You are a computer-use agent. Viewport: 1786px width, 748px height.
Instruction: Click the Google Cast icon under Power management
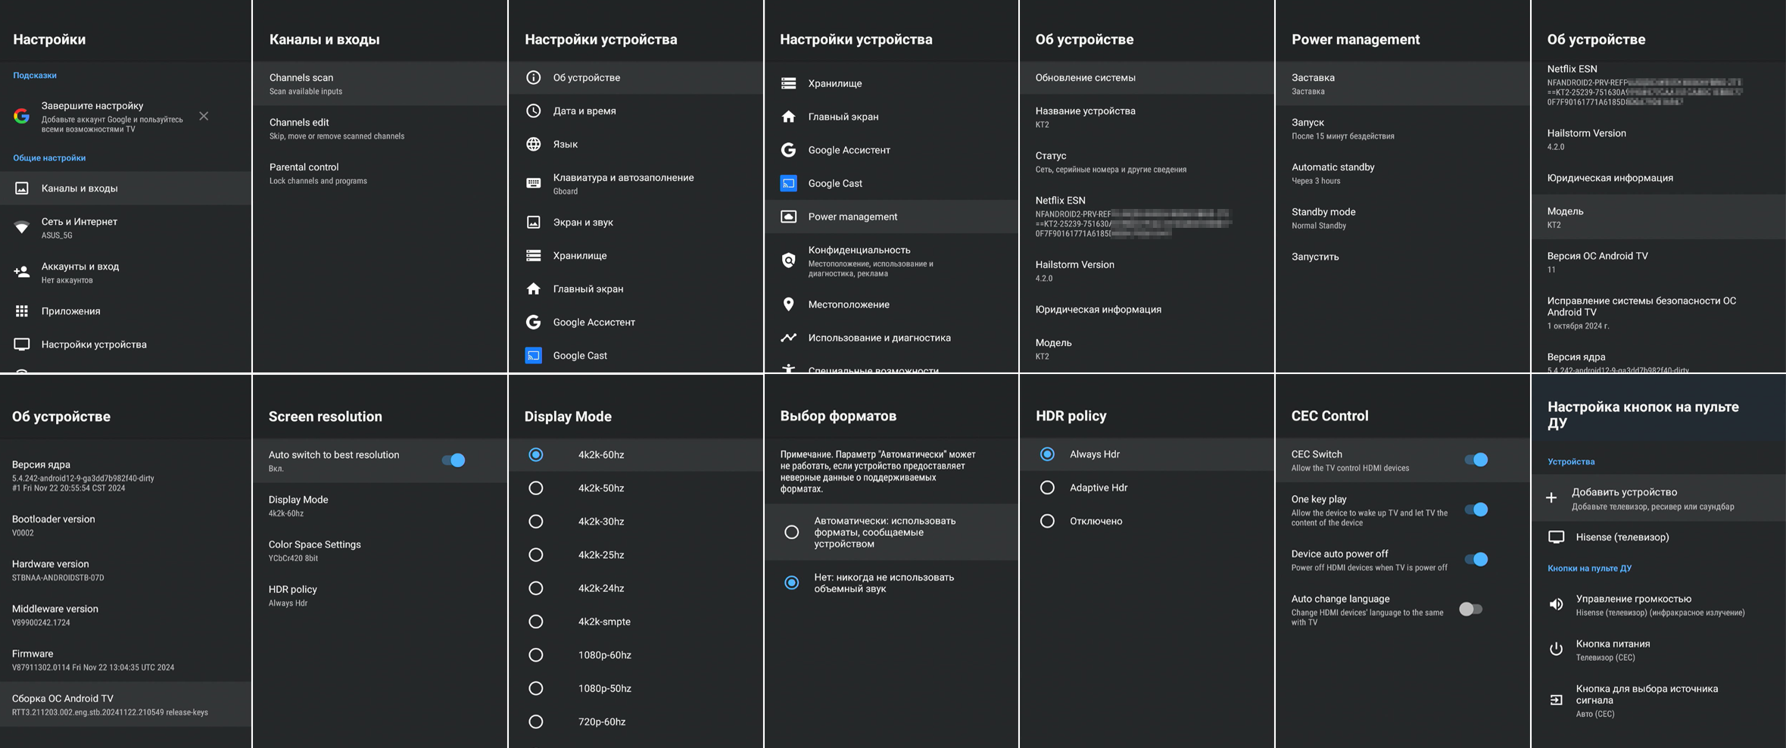pyautogui.click(x=788, y=183)
